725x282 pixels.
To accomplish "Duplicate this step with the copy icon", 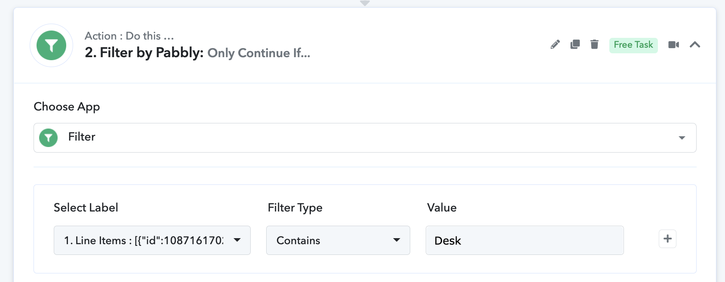I will click(x=575, y=45).
